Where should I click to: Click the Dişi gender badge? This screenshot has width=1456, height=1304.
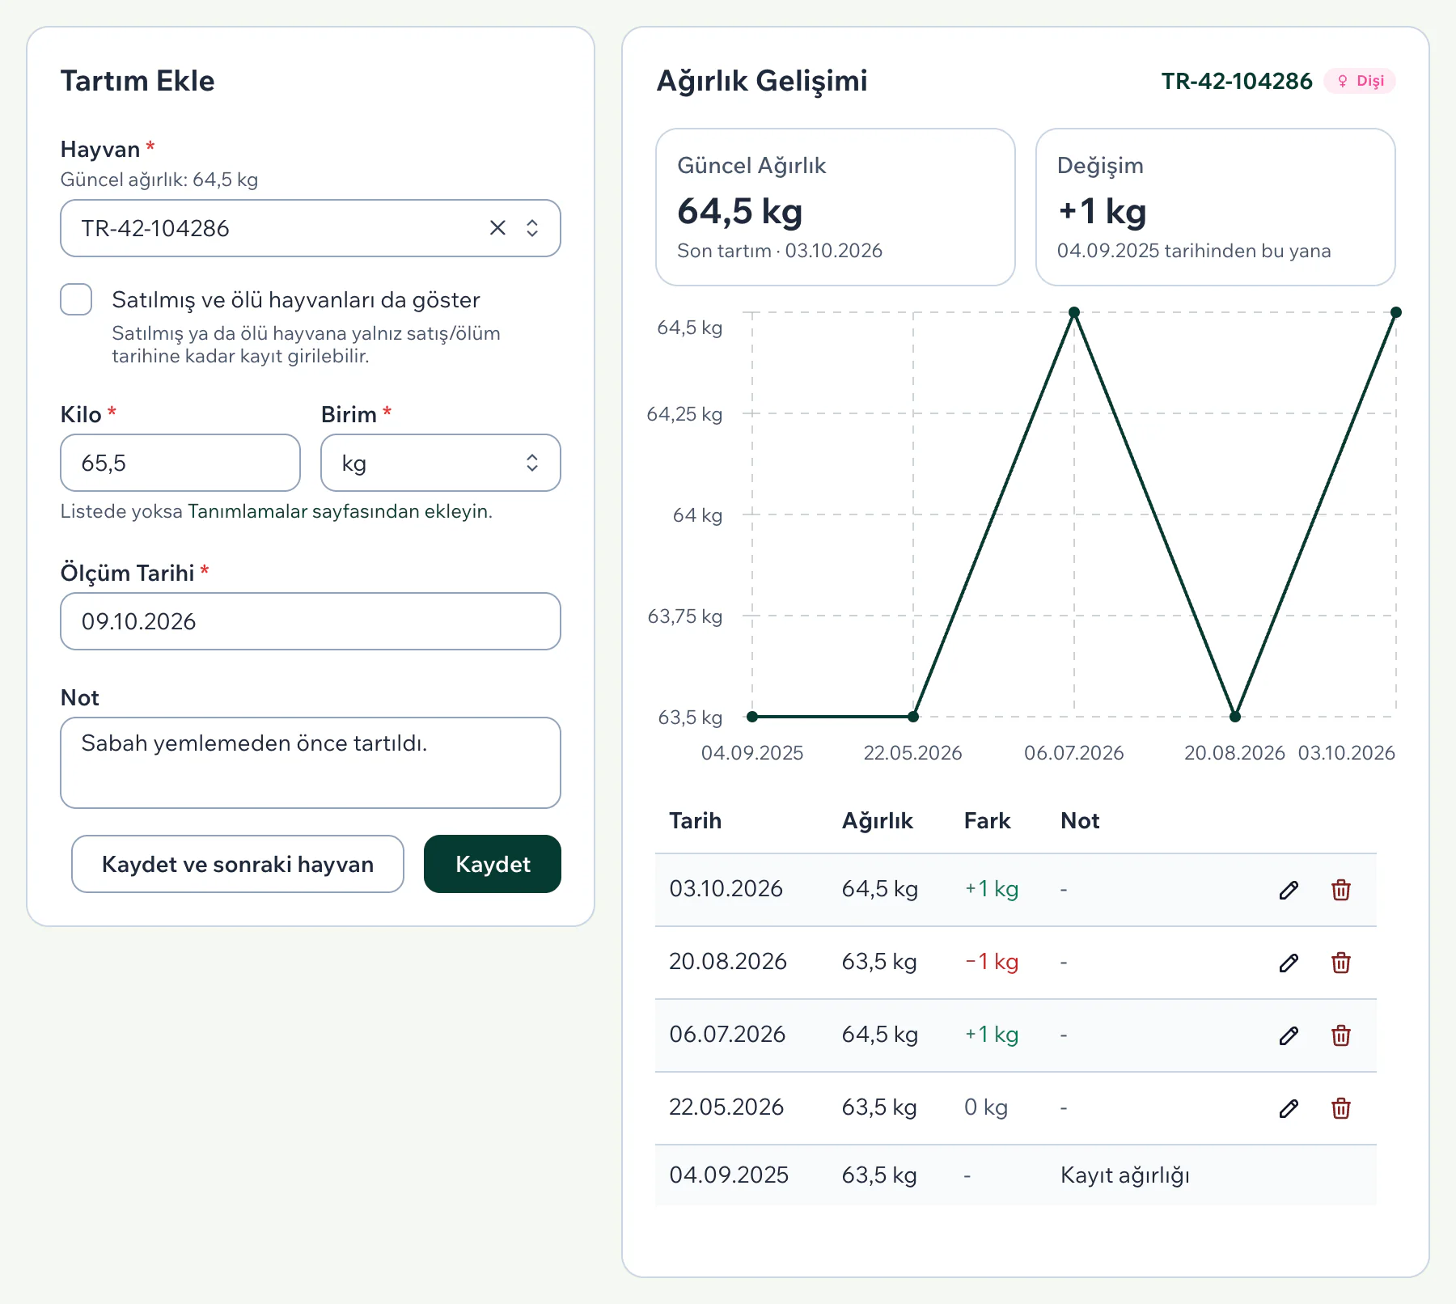(x=1360, y=81)
